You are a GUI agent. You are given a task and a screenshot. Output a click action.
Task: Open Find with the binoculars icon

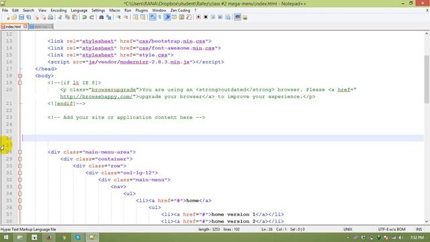[x=101, y=17]
